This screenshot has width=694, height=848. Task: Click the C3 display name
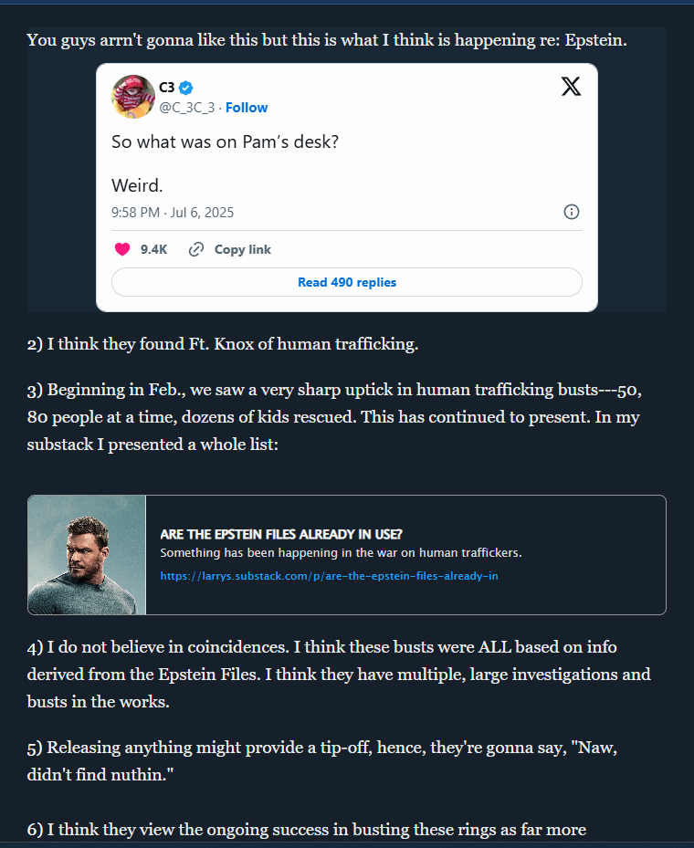[166, 87]
